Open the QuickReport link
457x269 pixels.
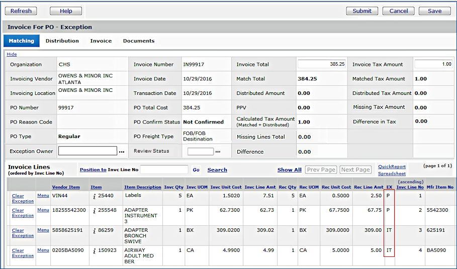(x=392, y=167)
